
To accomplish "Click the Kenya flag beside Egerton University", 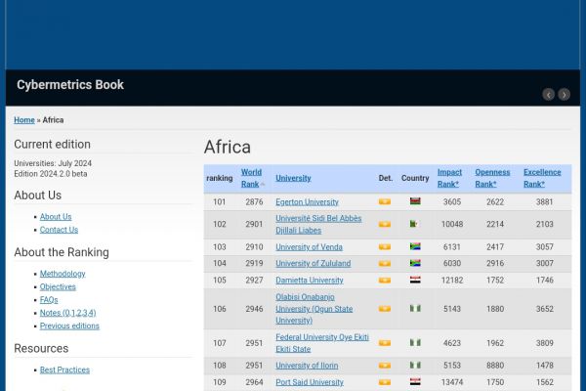I will [x=415, y=202].
